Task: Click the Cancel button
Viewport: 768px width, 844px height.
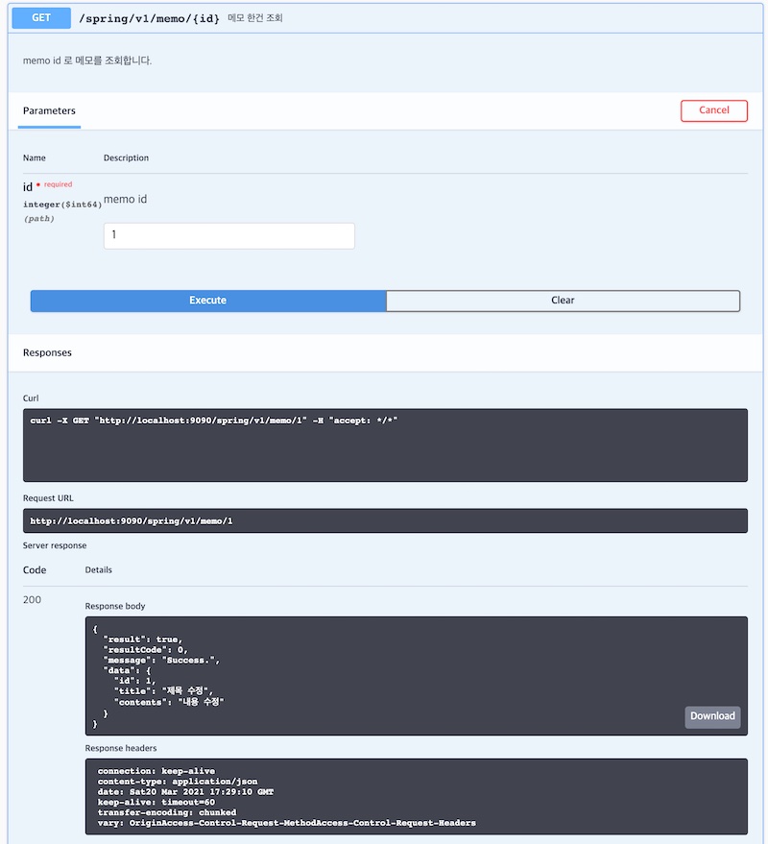Action: 713,110
